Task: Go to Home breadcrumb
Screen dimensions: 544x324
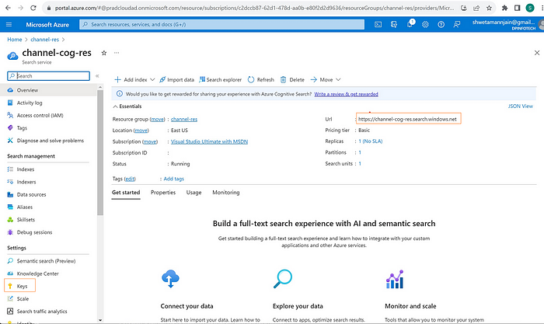Action: click(15, 40)
